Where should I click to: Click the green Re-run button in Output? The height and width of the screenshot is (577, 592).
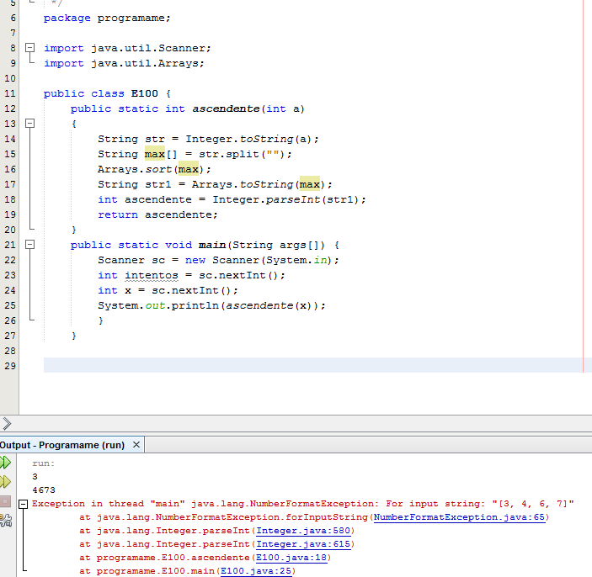point(5,463)
